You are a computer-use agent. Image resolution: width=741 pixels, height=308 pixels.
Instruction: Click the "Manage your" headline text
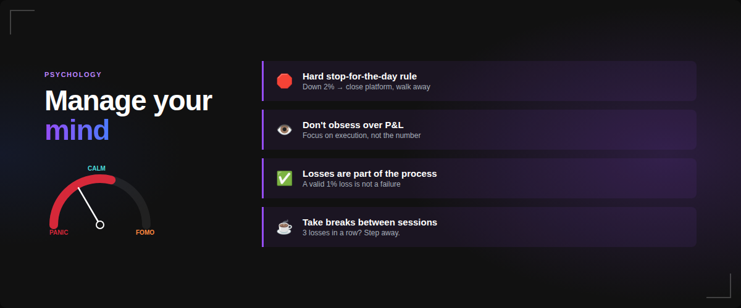[128, 101]
